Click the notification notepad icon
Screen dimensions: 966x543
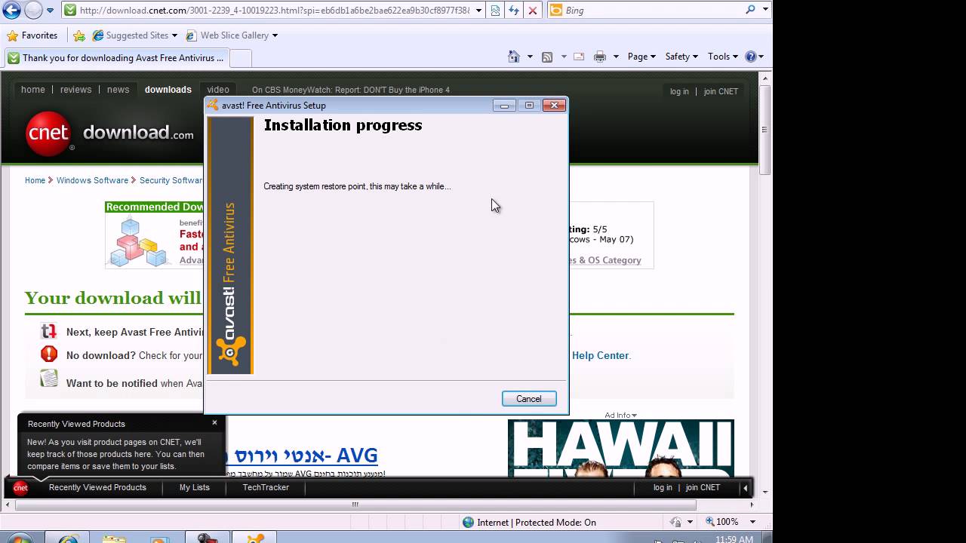coord(49,379)
